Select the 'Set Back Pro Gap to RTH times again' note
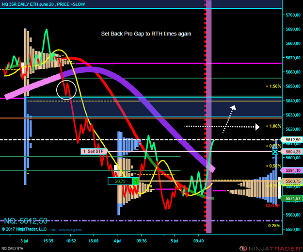The width and height of the screenshot is (303, 252). pos(146,34)
